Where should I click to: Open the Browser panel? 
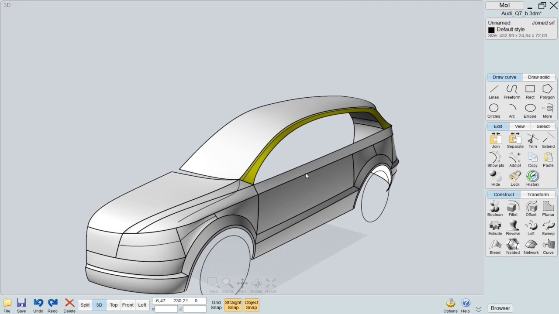coord(500,308)
